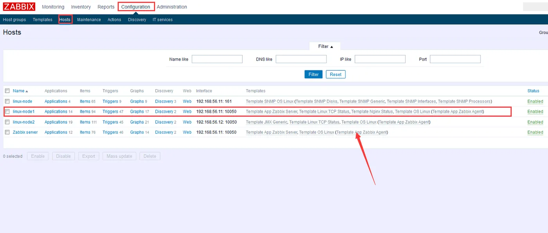The image size is (548, 233).
Task: Open host linux-node2
Action: [x=23, y=122]
